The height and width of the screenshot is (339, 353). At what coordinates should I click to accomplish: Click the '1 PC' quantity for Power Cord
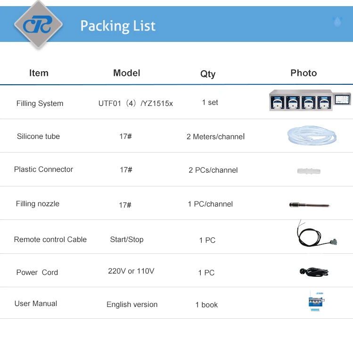[x=206, y=273]
